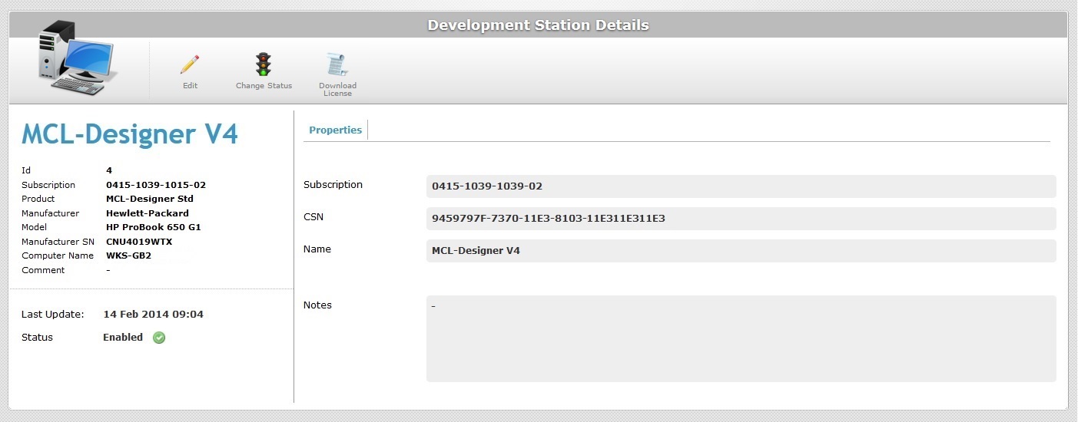Select serial number CNU4019WTX
This screenshot has height=422, width=1078.
click(139, 242)
